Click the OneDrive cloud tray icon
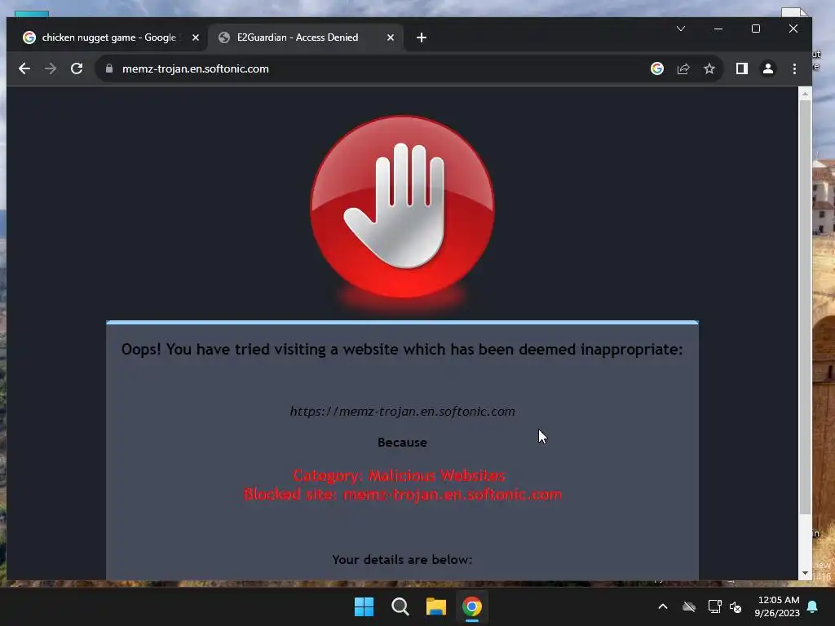The width and height of the screenshot is (835, 626). click(689, 606)
